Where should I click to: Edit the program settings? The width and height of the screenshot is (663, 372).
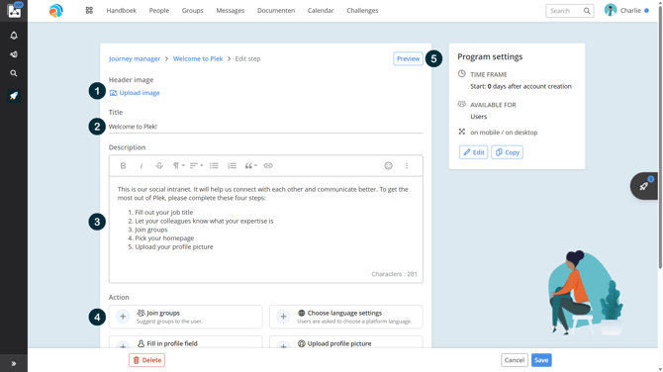474,152
